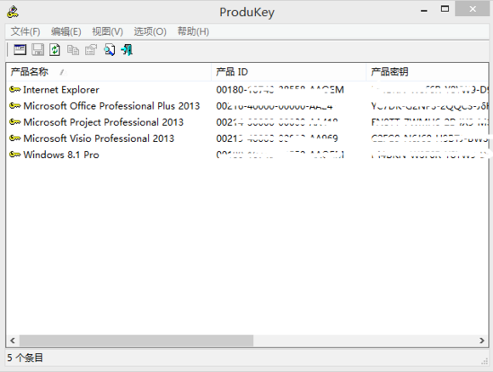
Task: Sort by the 产品 ID column header
Action: tap(289, 72)
